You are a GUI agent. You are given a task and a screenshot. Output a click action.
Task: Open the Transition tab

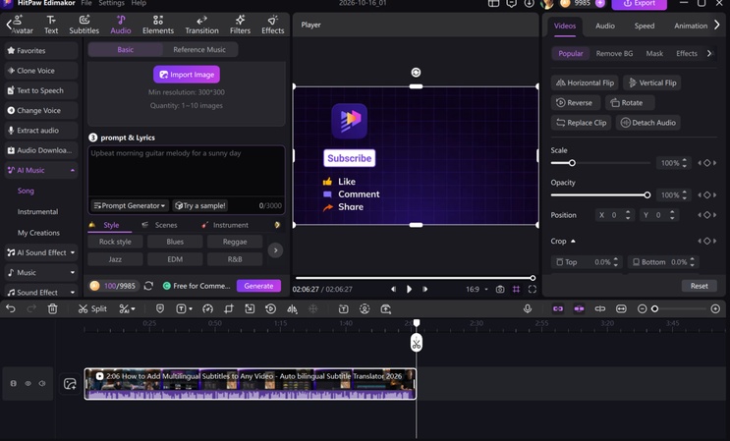pyautogui.click(x=201, y=25)
